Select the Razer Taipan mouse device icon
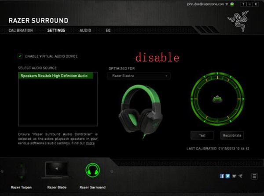 (22, 171)
